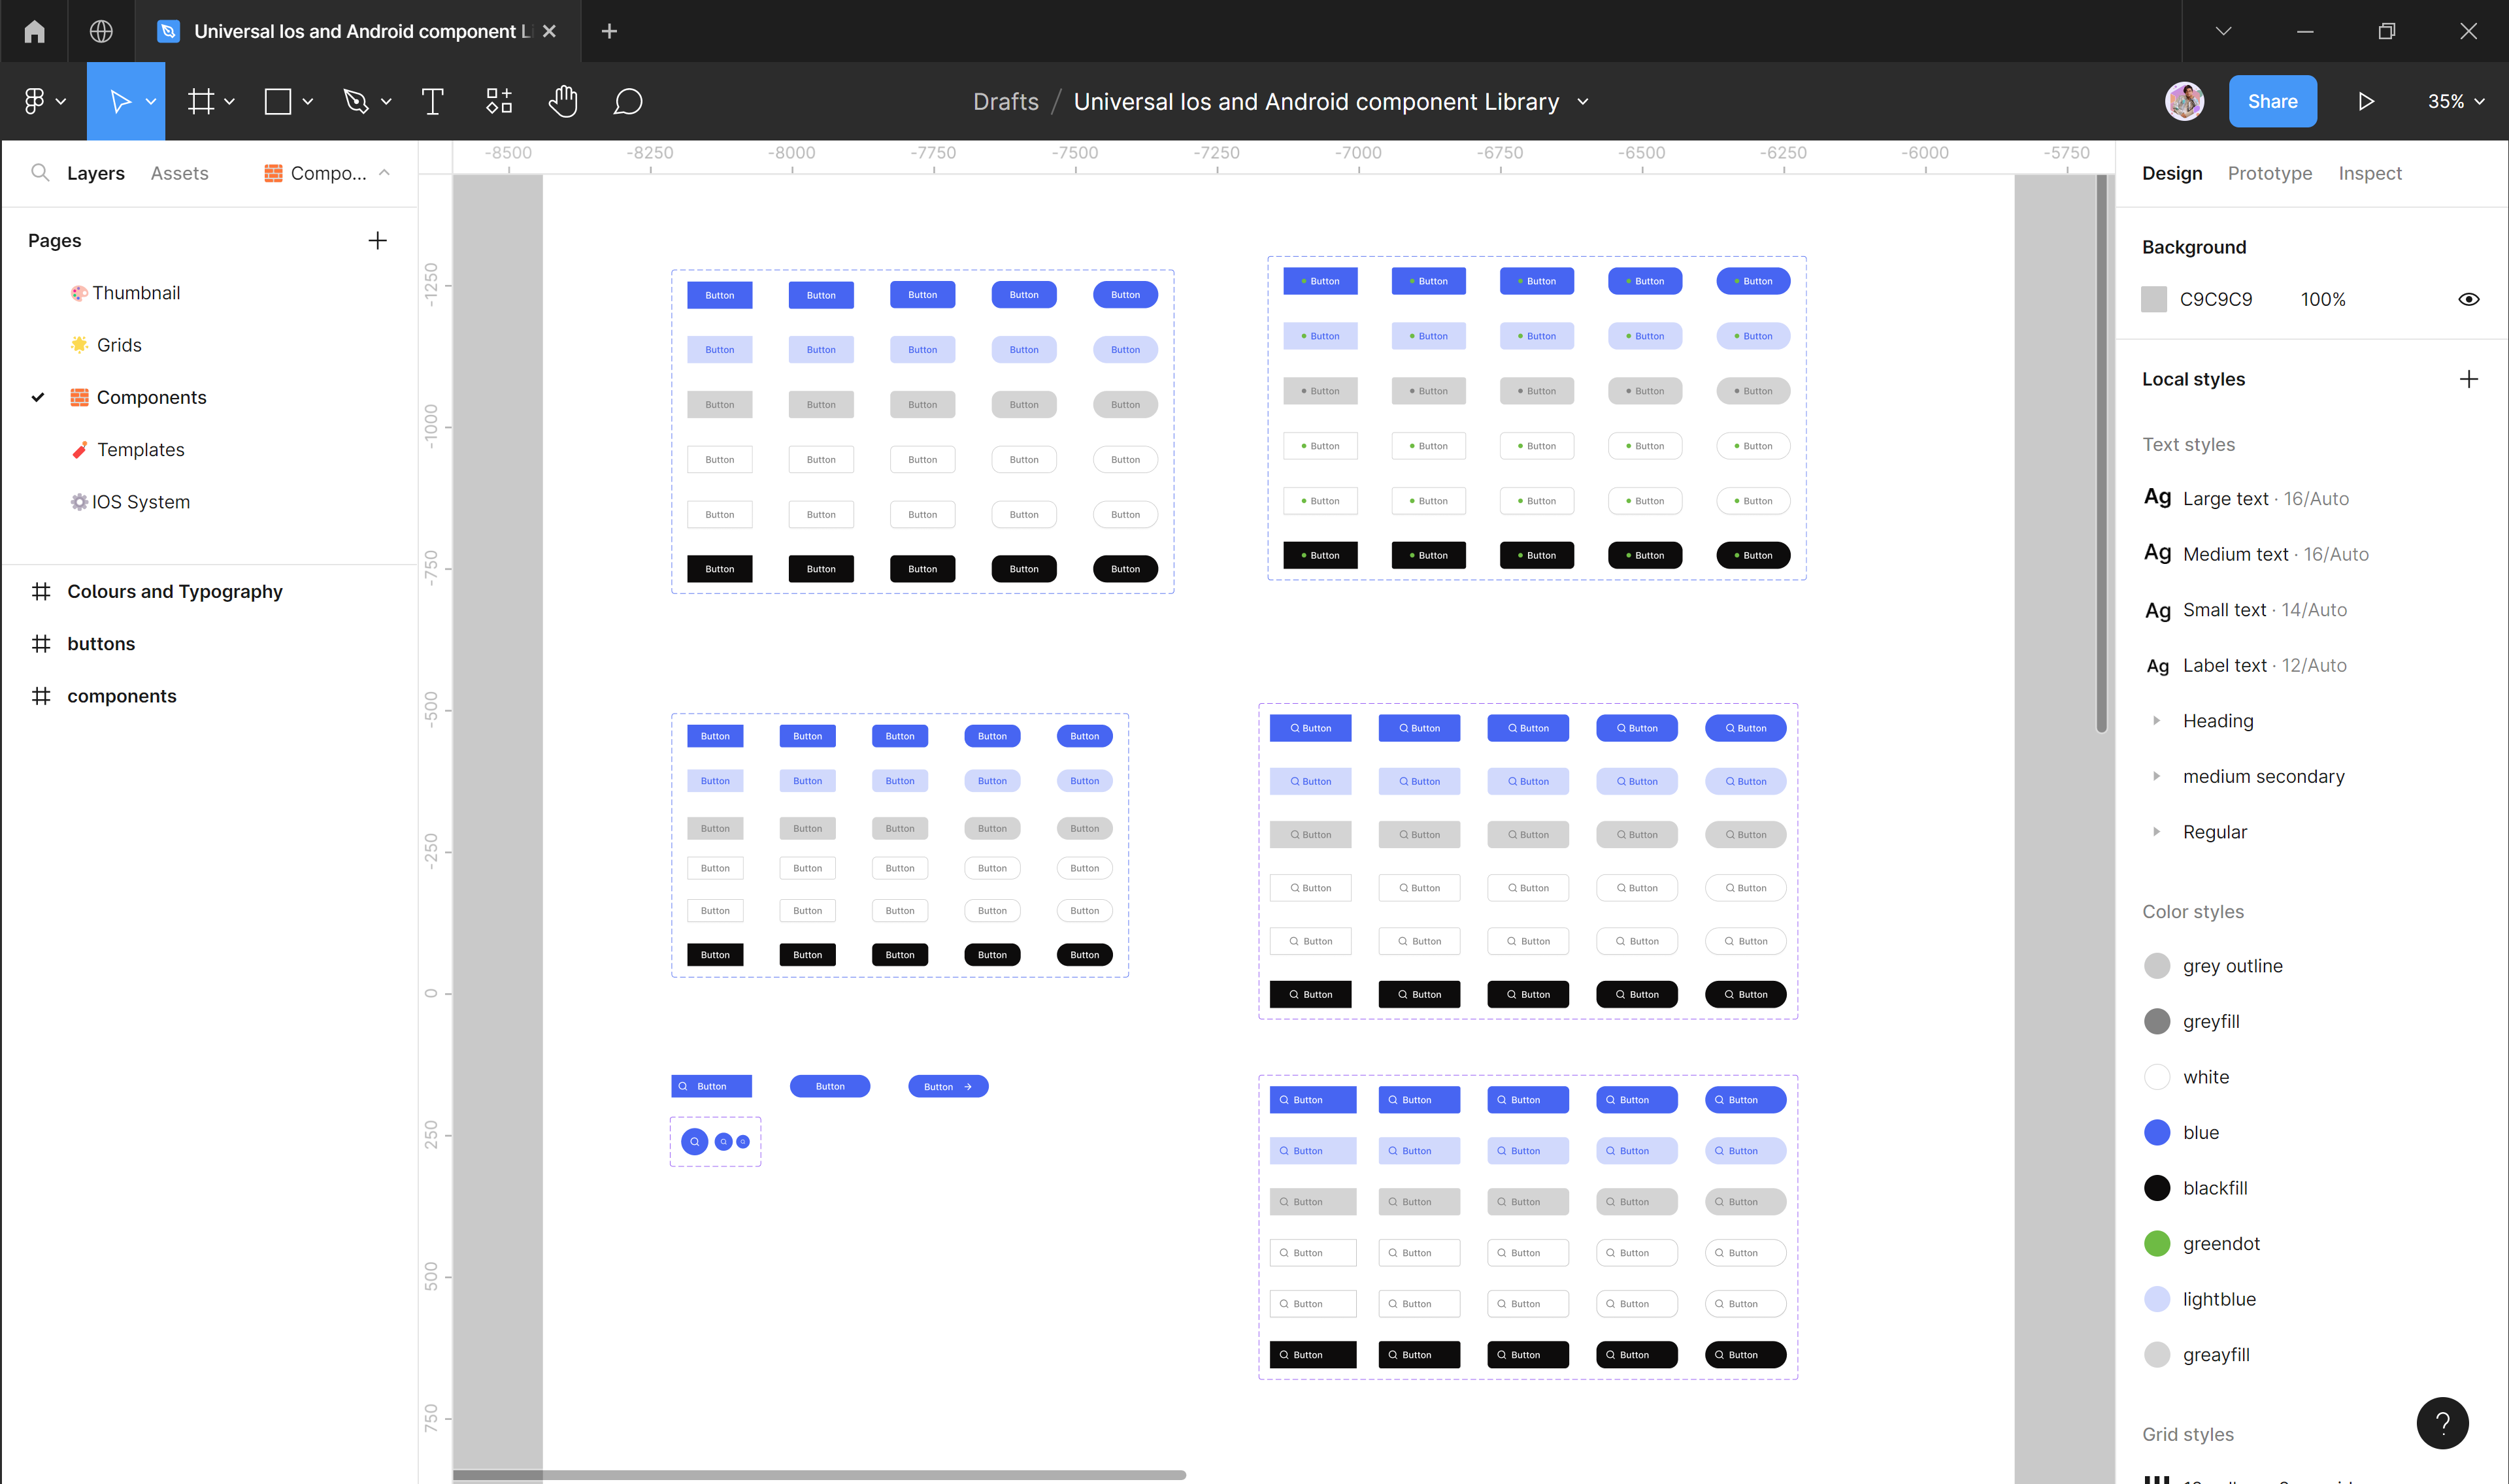Open the Move tools dropdown arrow
This screenshot has width=2509, height=1484.
tap(151, 101)
